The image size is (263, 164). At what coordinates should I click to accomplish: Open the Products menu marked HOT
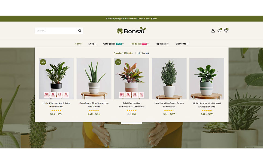click(x=140, y=44)
